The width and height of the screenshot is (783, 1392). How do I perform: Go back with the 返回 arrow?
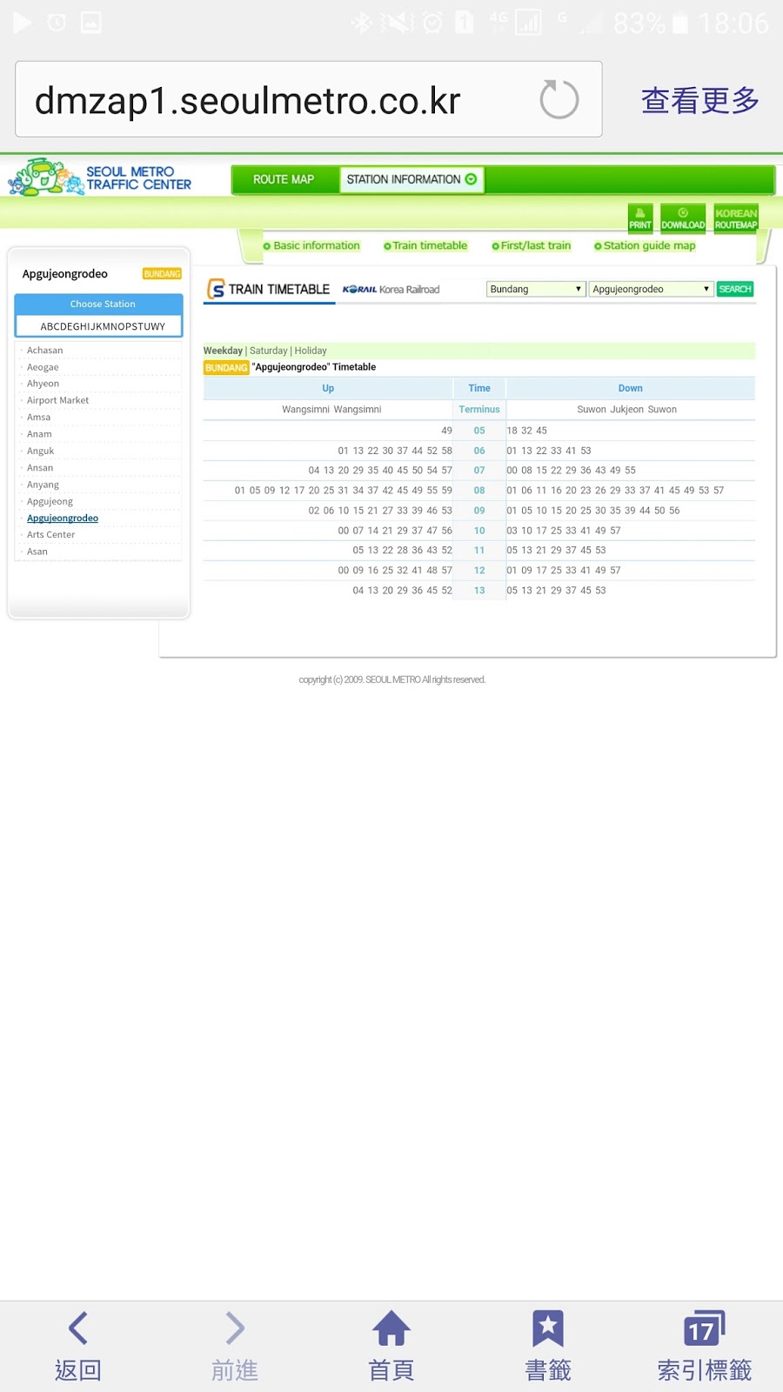78,1346
